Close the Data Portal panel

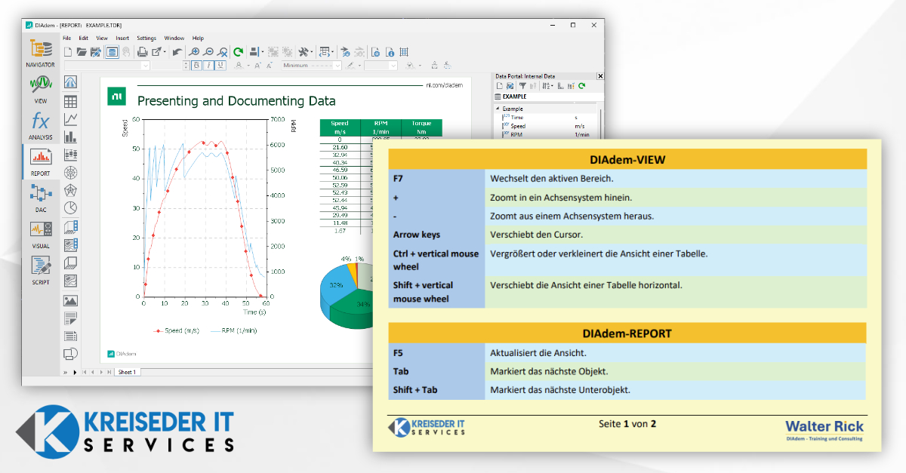[600, 76]
